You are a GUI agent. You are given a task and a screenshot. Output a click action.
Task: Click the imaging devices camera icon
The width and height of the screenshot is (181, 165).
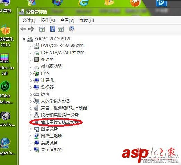point(36,129)
